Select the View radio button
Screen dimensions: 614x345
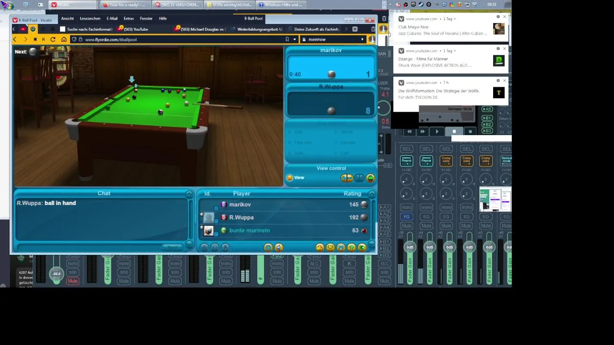[x=290, y=178]
